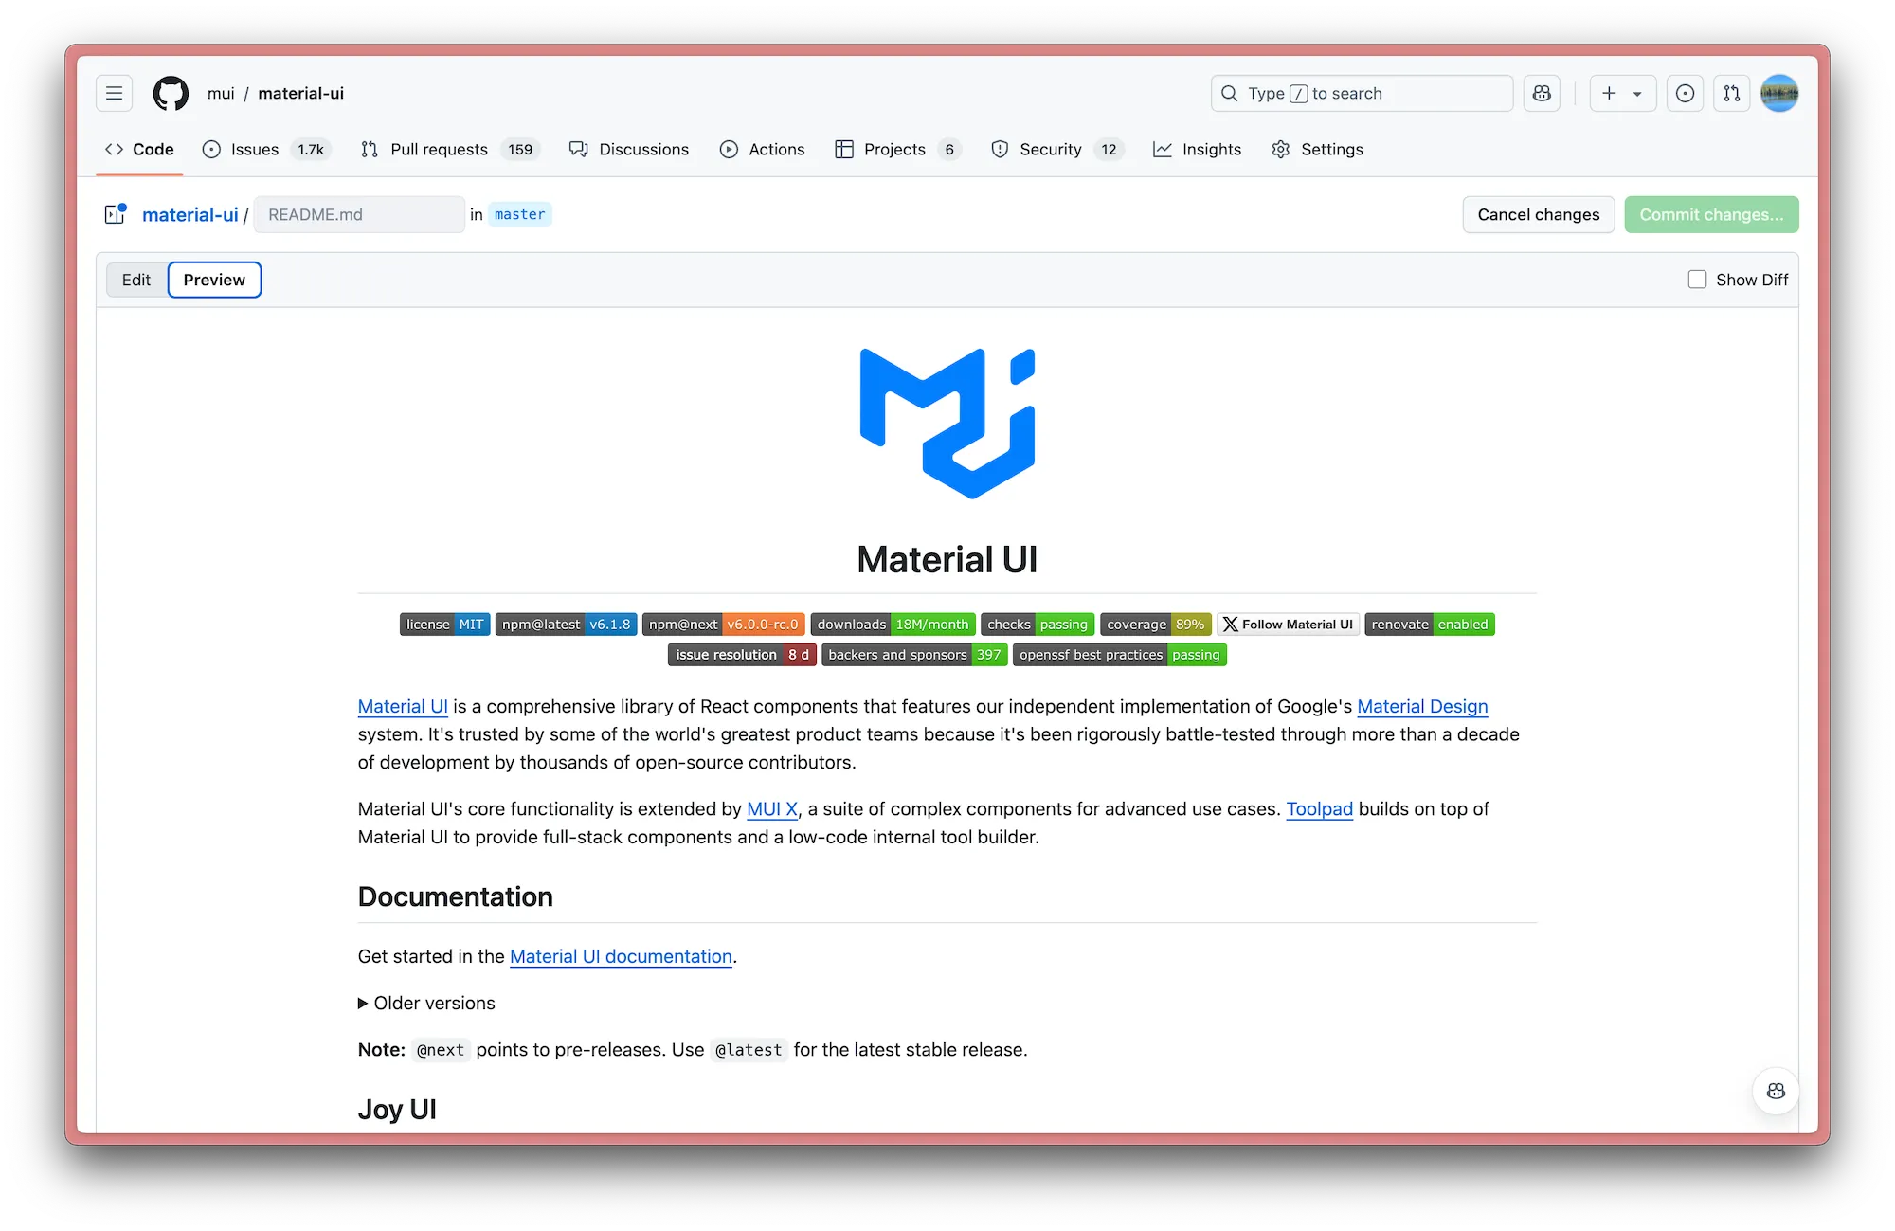This screenshot has width=1895, height=1231.
Task: Open the hamburger navigation menu
Action: click(x=114, y=93)
